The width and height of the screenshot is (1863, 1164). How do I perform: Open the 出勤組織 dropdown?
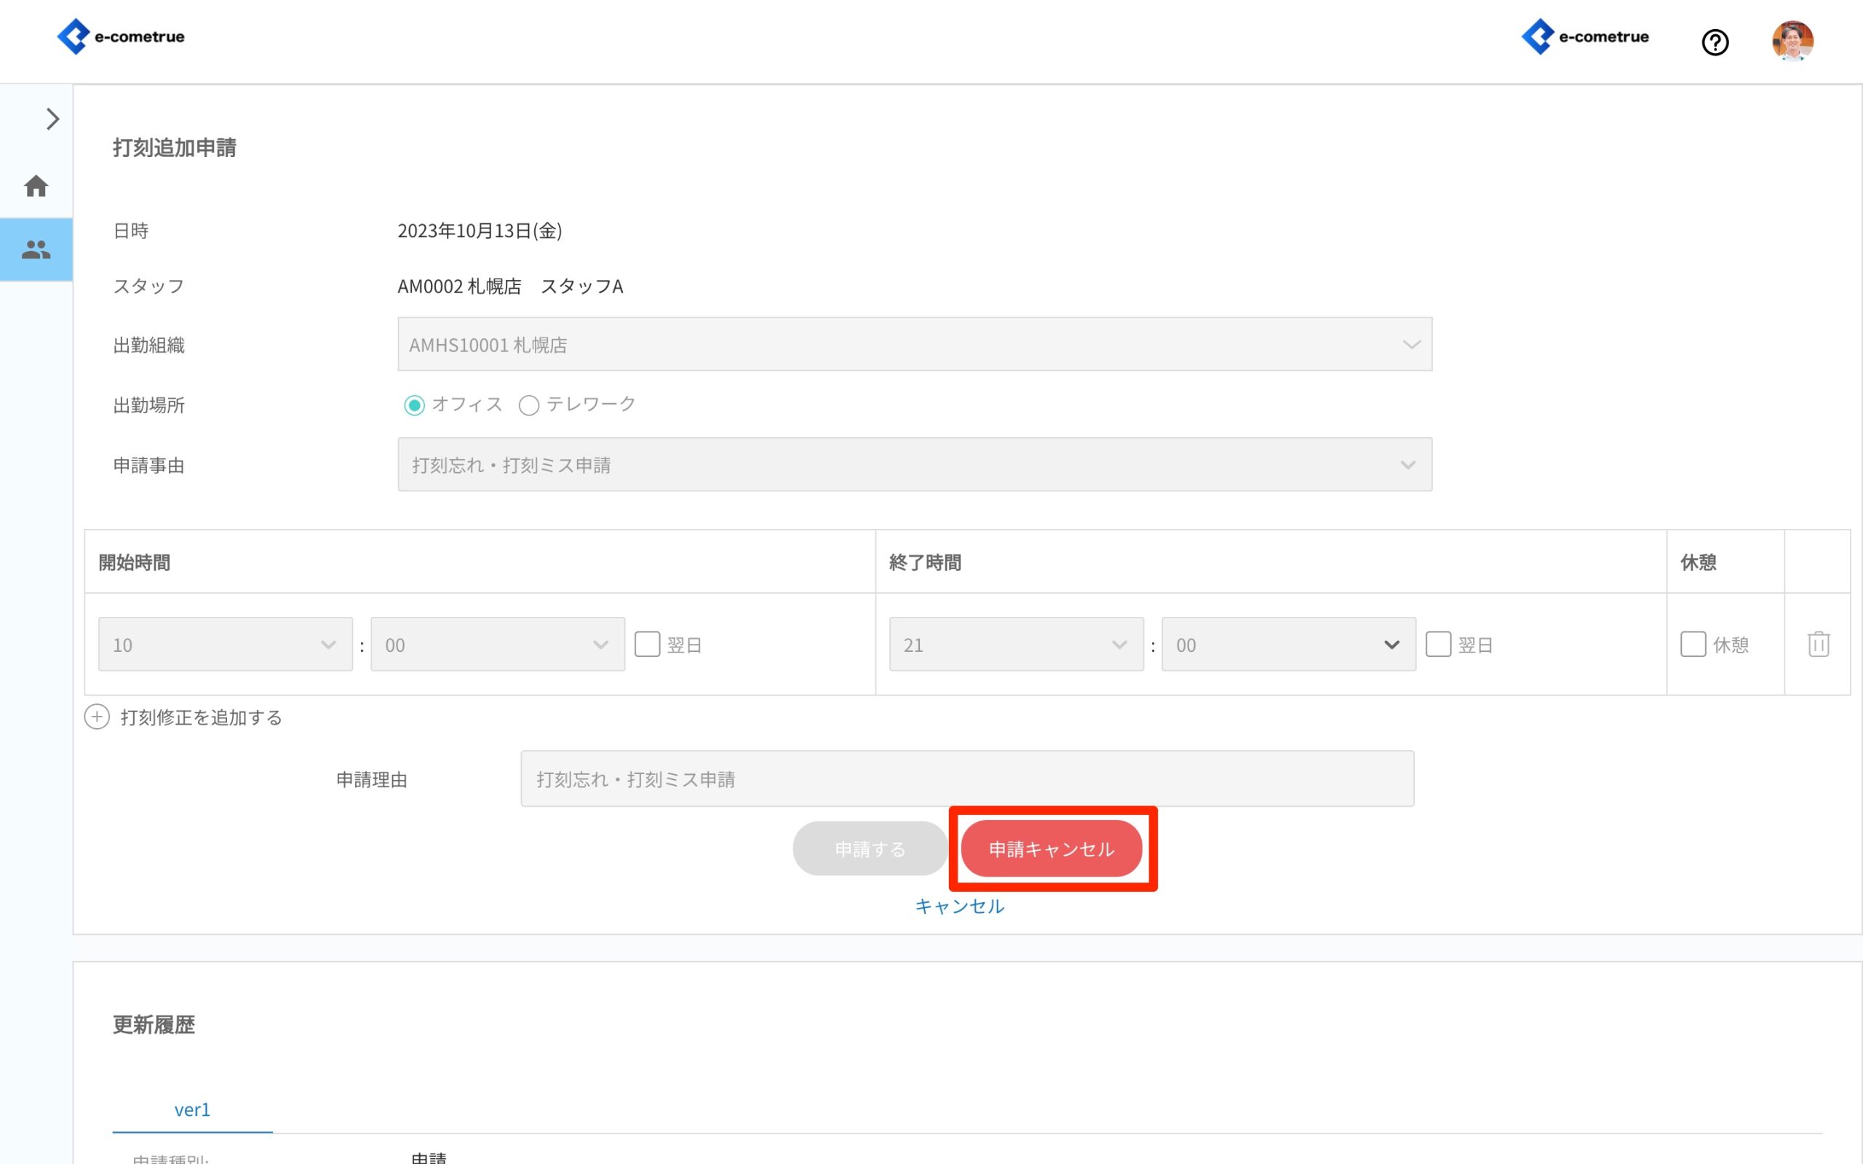914,344
